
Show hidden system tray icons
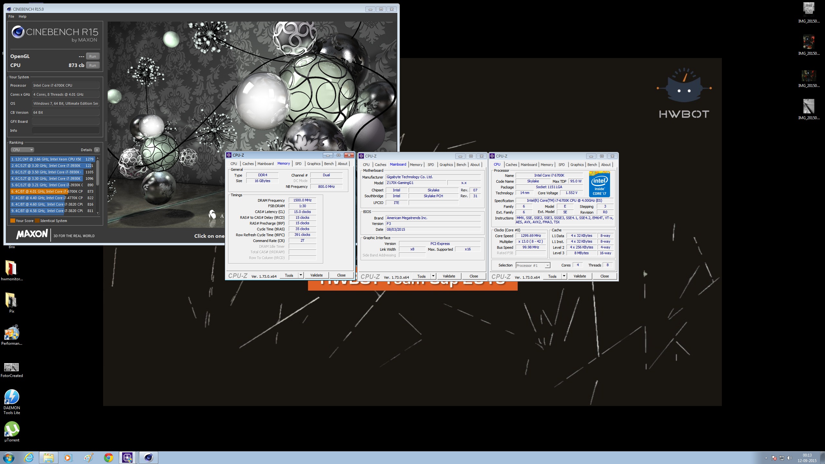click(766, 458)
